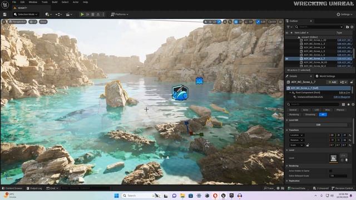Open the Tools menu
Image resolution: width=356 pixels, height=200 pixels.
tap(44, 2)
